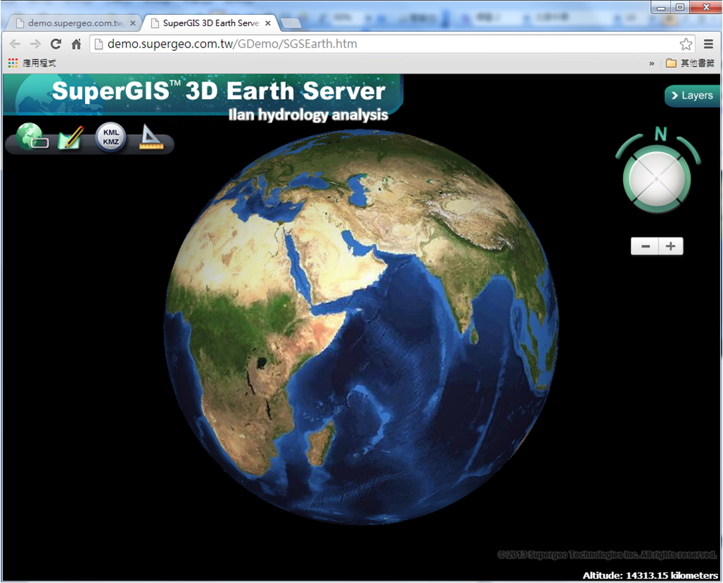Zoom in with the plus button
Screen dimensions: 723x583
coord(671,246)
